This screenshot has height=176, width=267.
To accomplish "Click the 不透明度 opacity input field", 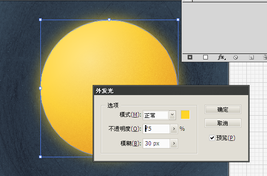I will point(156,129).
